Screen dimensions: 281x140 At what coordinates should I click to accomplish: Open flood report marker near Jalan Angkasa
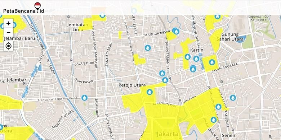(212, 62)
